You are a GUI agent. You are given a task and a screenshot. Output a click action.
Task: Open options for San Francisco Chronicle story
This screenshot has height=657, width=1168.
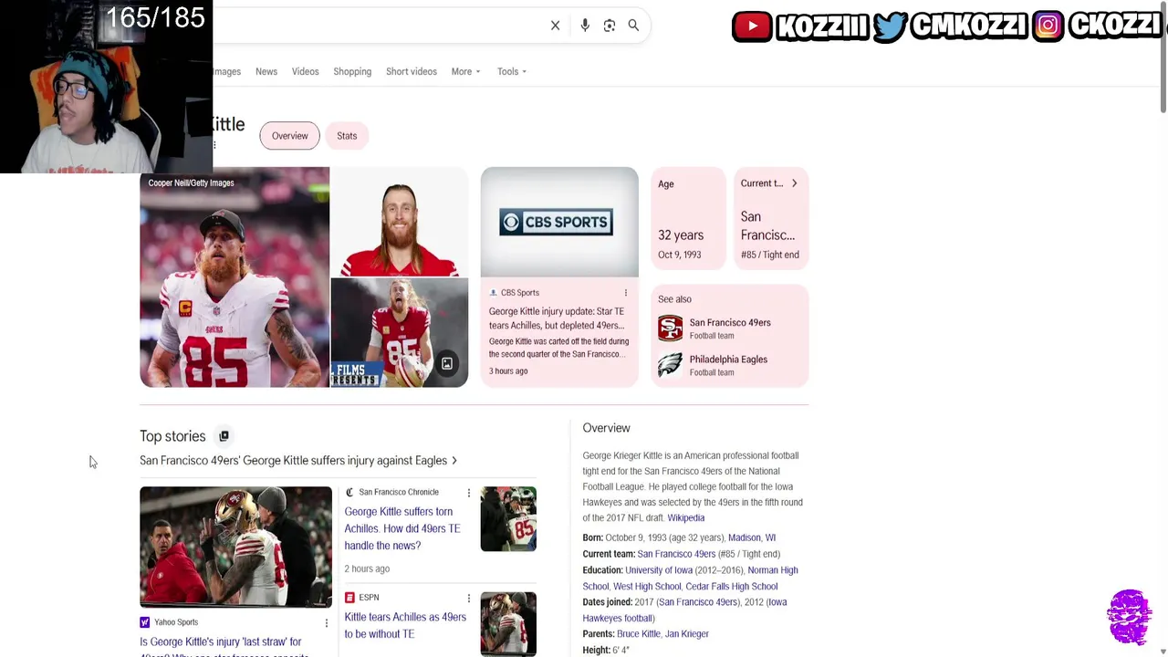point(469,493)
